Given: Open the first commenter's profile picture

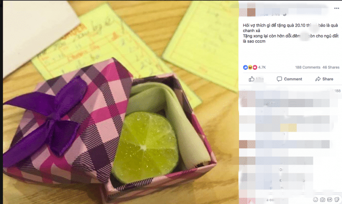Looking at the screenshot, I should coord(247,99).
